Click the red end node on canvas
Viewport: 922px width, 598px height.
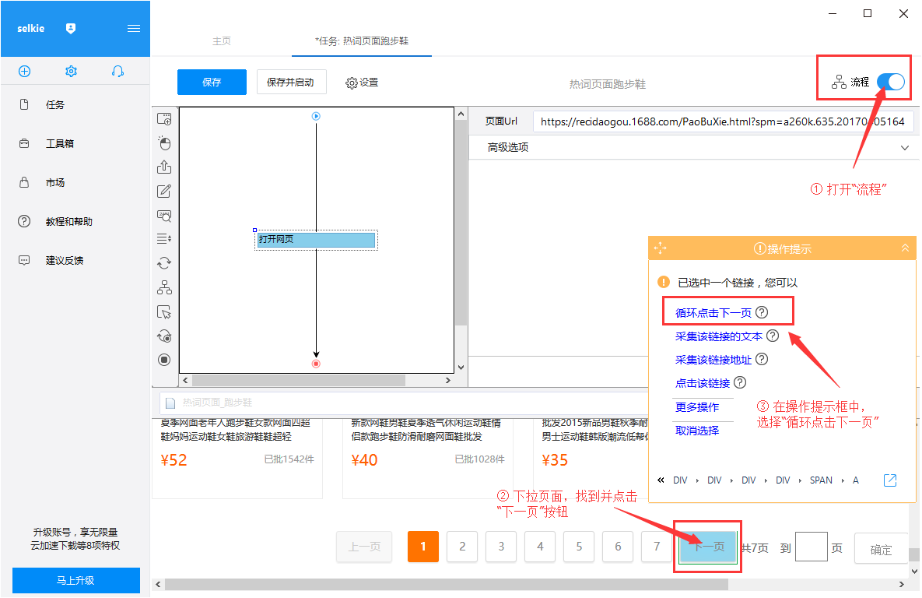(316, 364)
